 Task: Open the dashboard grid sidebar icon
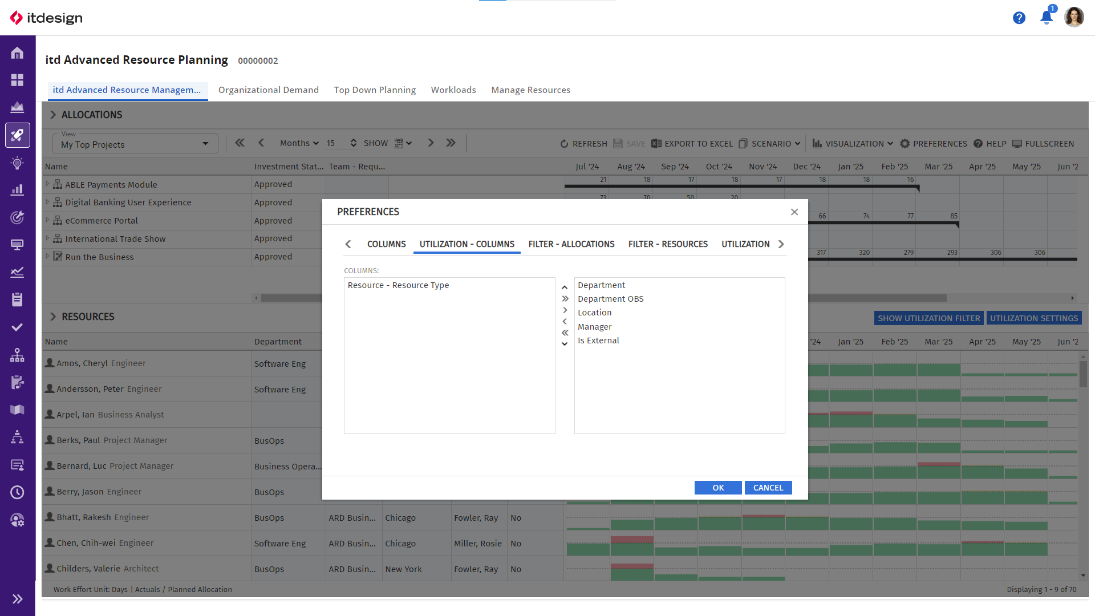pyautogui.click(x=17, y=80)
